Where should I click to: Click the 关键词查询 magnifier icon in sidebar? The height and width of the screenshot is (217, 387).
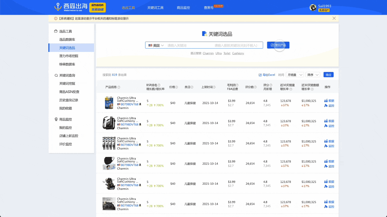(x=56, y=75)
